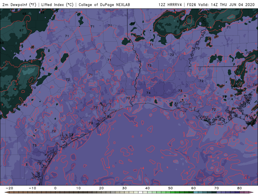The image size is (258, 194).
Task: Click the "Valid: 14Z THU JUN 04 2020" text
Action: [226, 5]
